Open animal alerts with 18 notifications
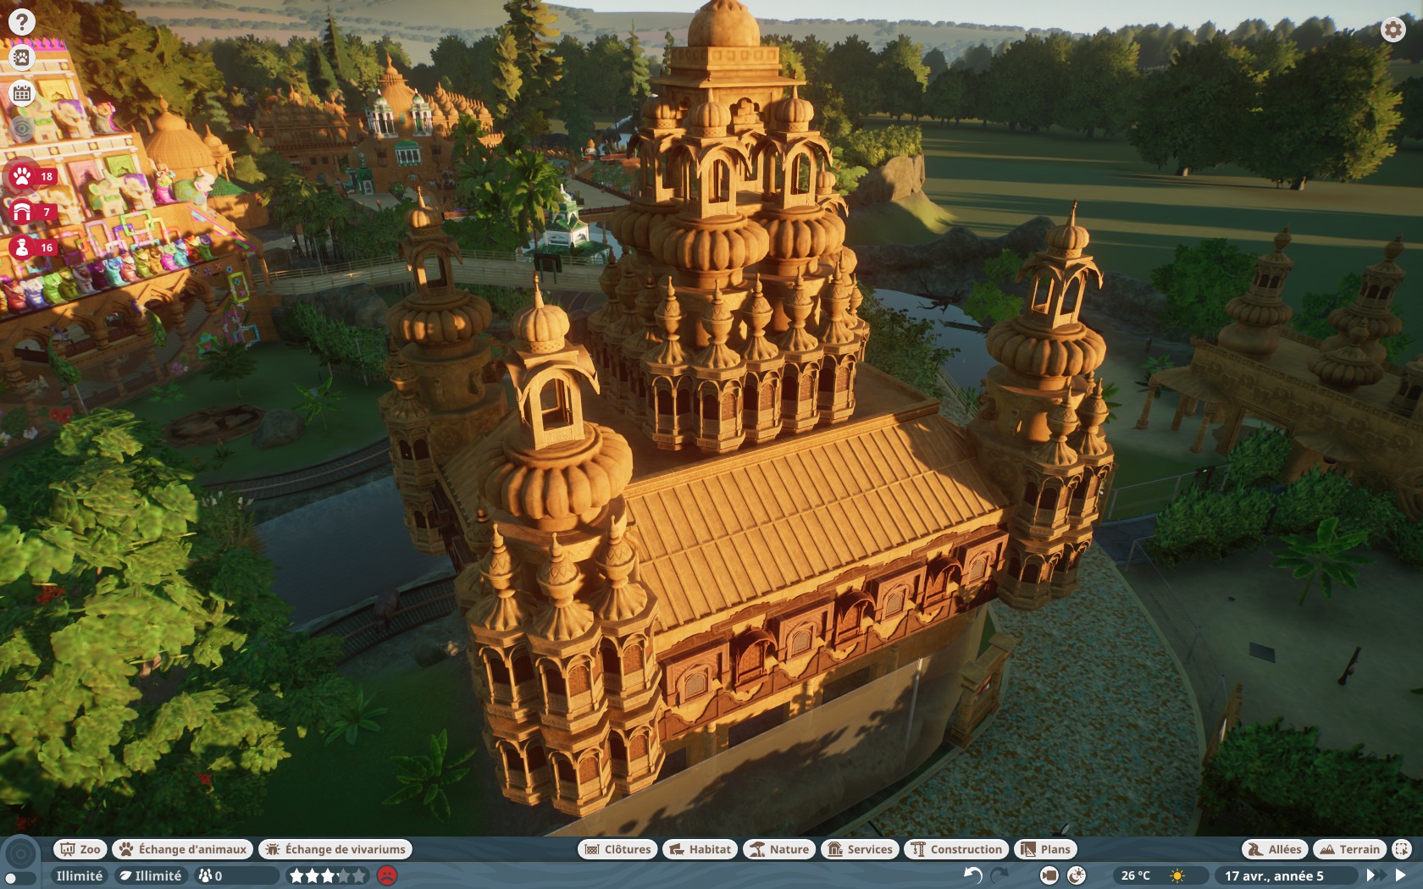The height and width of the screenshot is (889, 1423). point(32,176)
